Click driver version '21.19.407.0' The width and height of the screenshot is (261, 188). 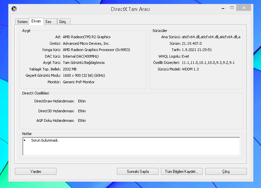192,43
